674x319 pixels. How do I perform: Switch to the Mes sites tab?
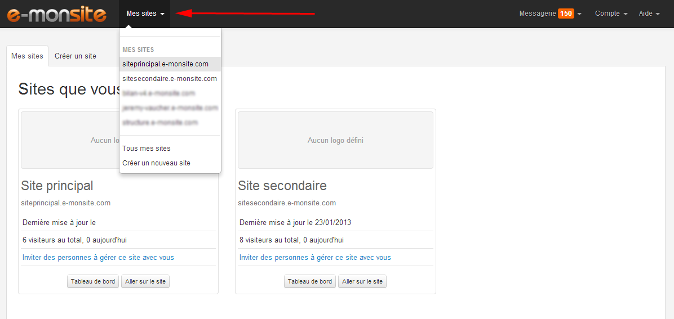click(x=28, y=56)
